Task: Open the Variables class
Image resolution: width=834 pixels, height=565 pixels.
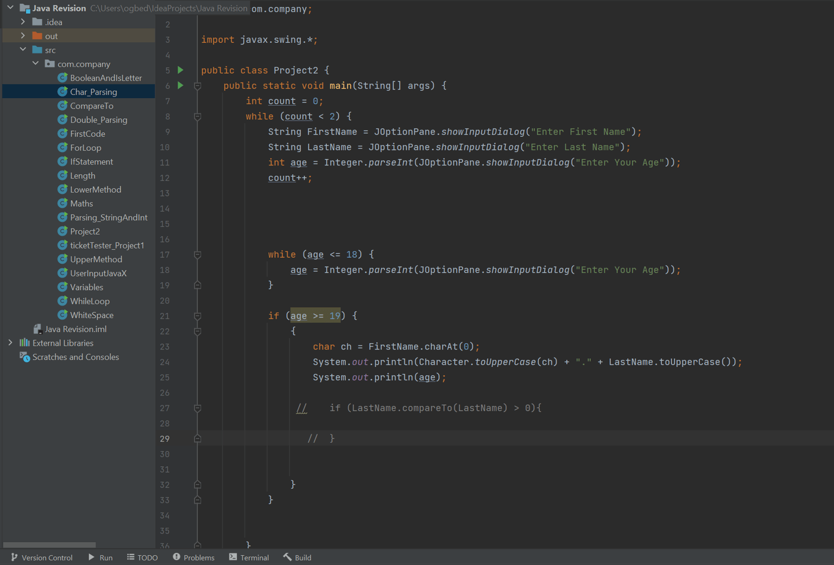Action: click(x=86, y=287)
